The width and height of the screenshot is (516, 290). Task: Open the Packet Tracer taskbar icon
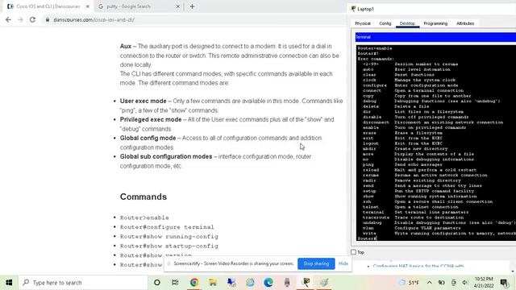[x=306, y=283]
